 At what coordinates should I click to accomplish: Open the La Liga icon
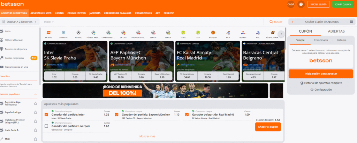pos(123,33)
